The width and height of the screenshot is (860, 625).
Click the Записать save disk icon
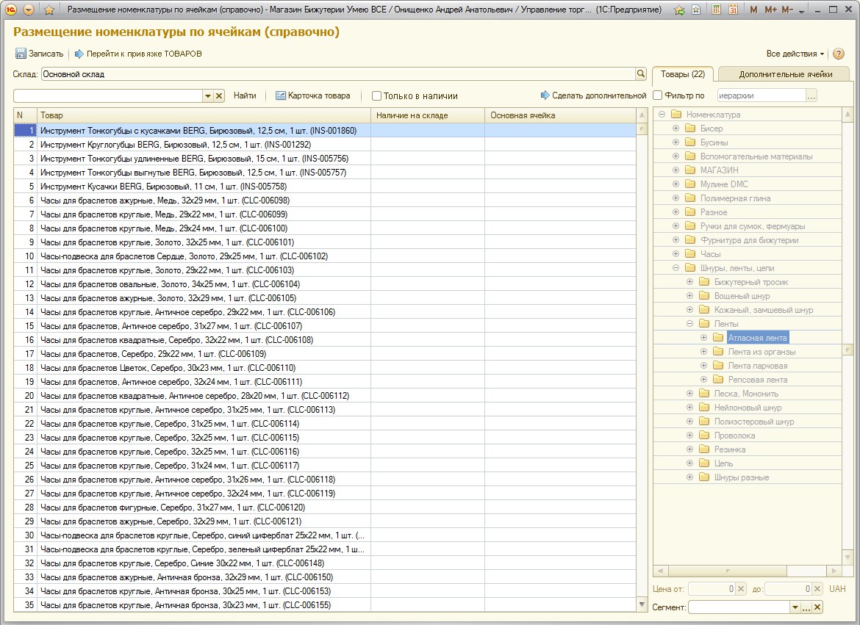point(21,54)
